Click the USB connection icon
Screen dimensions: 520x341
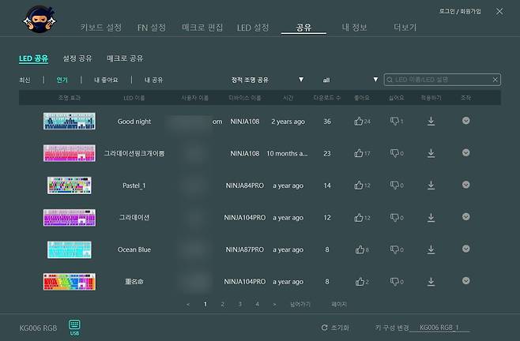[x=74, y=325]
